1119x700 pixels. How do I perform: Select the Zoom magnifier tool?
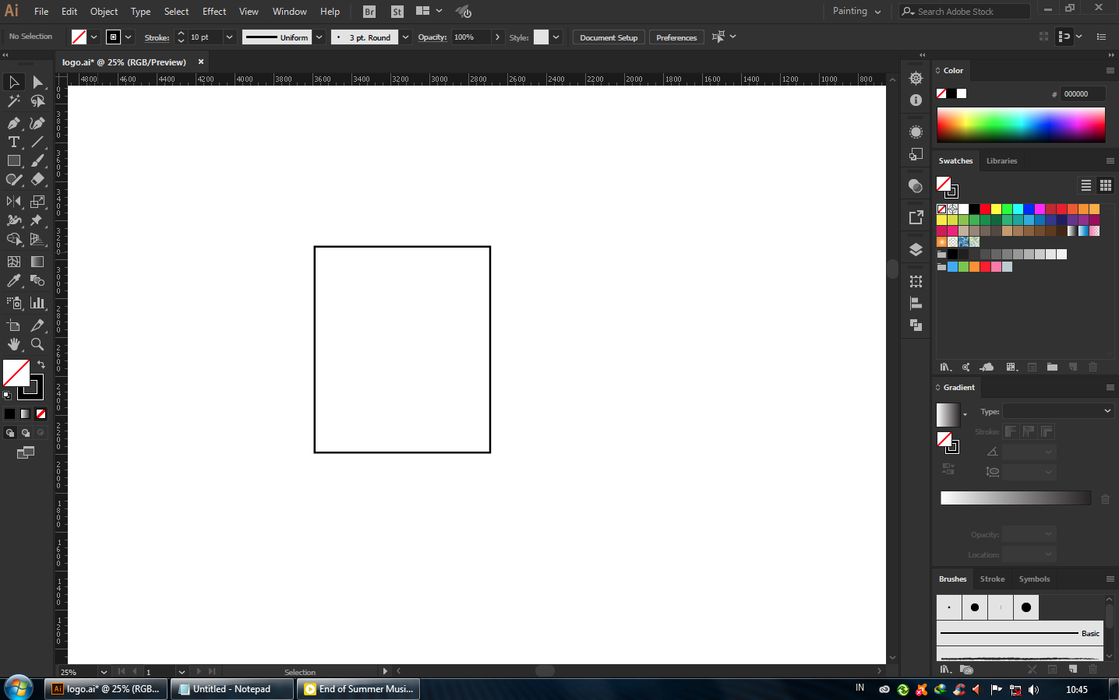(37, 344)
